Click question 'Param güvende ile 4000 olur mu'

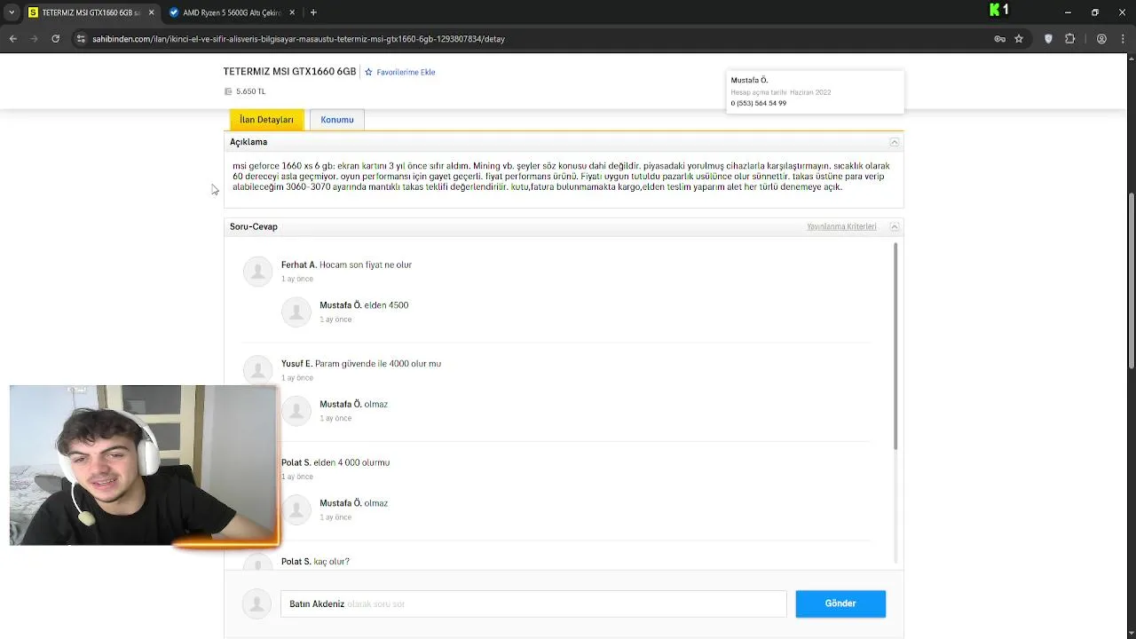[378, 363]
